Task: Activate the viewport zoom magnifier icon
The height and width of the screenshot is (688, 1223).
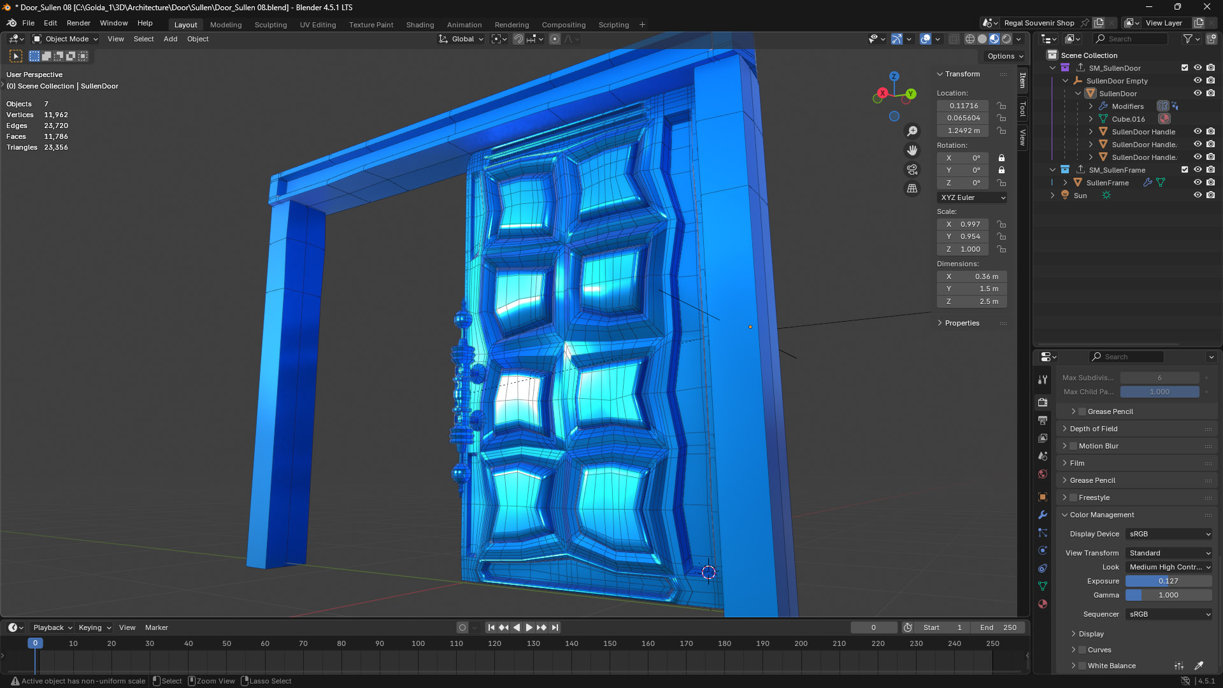Action: pos(912,131)
